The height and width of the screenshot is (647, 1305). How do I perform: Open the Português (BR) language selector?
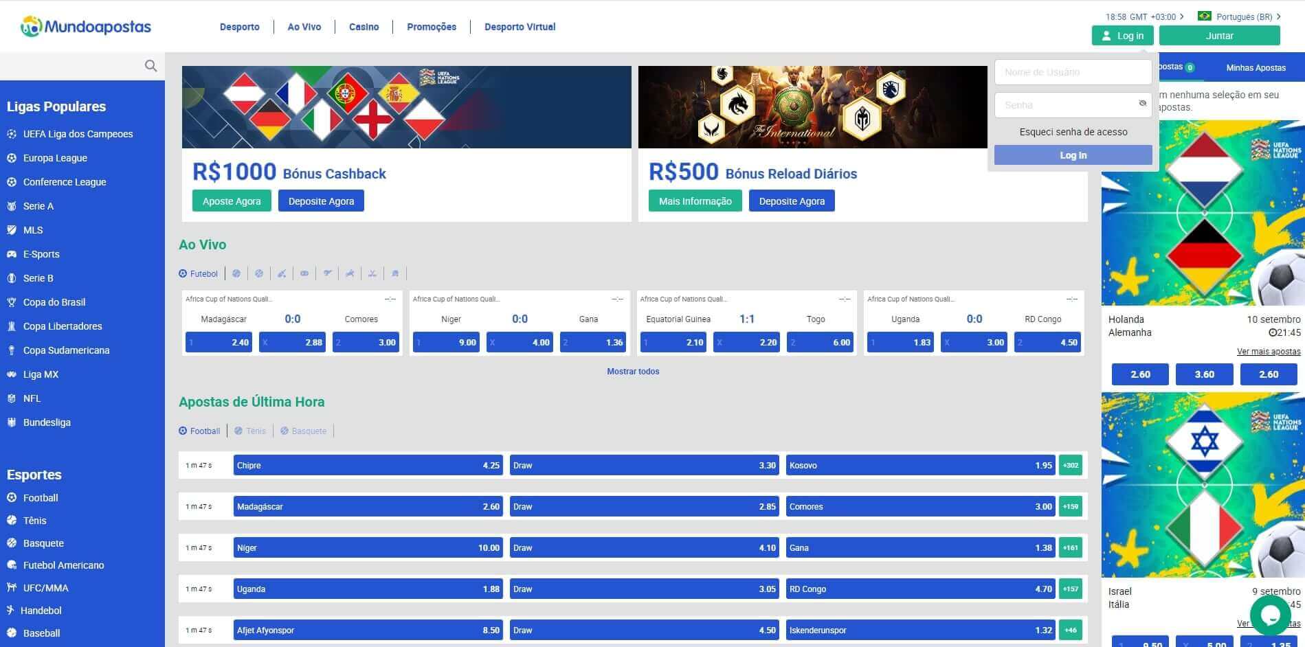[1241, 17]
